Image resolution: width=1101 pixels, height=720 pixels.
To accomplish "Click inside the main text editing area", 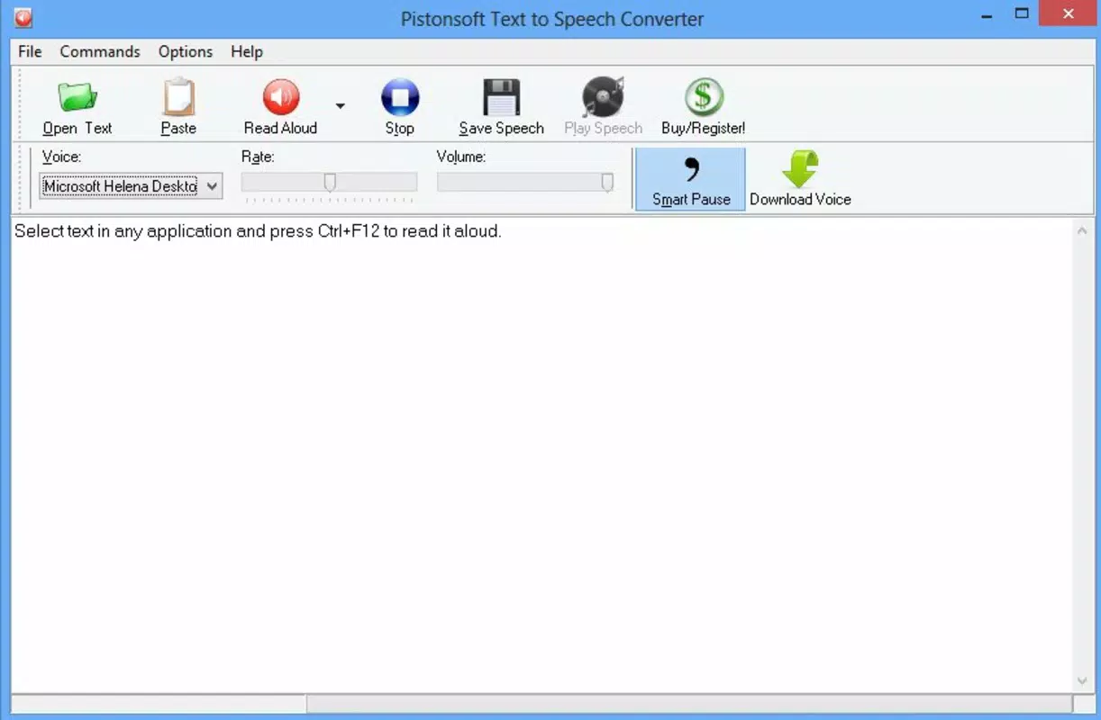I will pyautogui.click(x=541, y=454).
